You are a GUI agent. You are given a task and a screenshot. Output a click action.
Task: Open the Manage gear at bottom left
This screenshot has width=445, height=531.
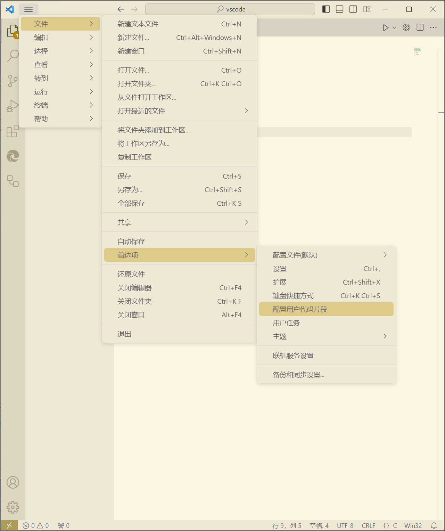[x=13, y=507]
